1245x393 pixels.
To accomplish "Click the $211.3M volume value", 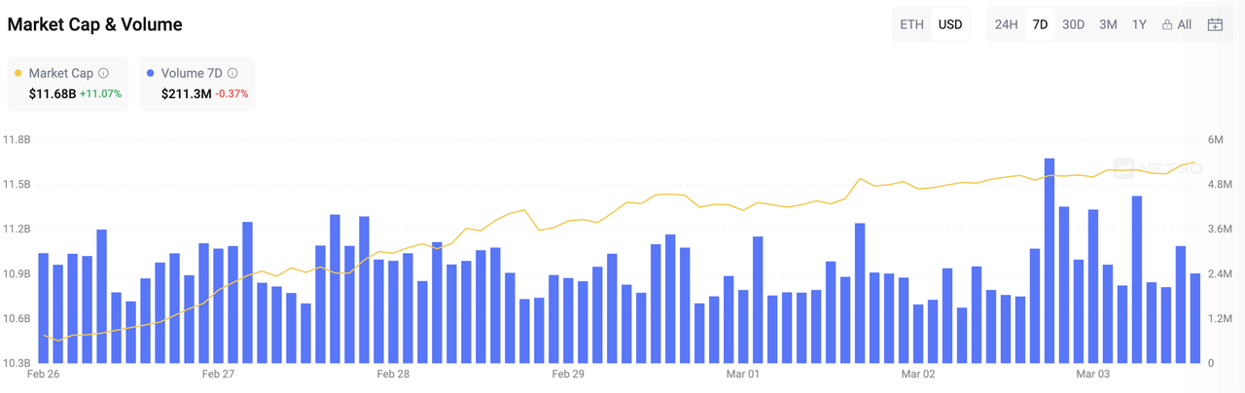I will (x=187, y=93).
